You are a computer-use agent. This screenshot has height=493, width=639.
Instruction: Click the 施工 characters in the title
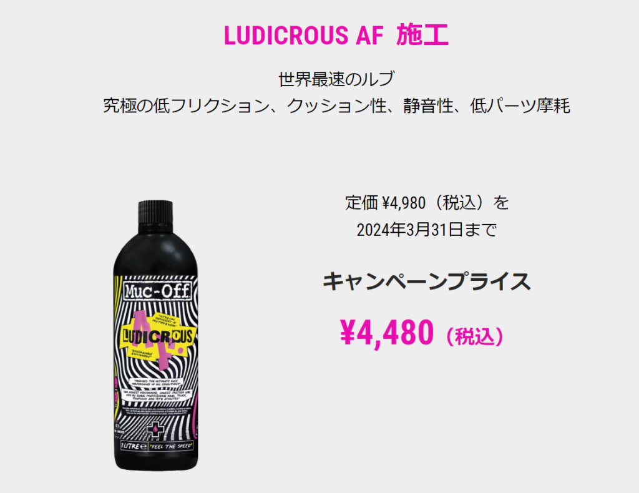(x=422, y=35)
